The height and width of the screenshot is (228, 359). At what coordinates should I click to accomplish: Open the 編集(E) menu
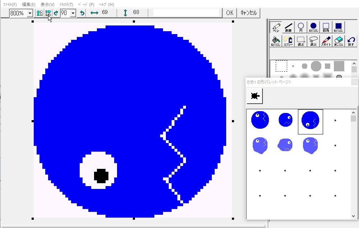pos(29,5)
